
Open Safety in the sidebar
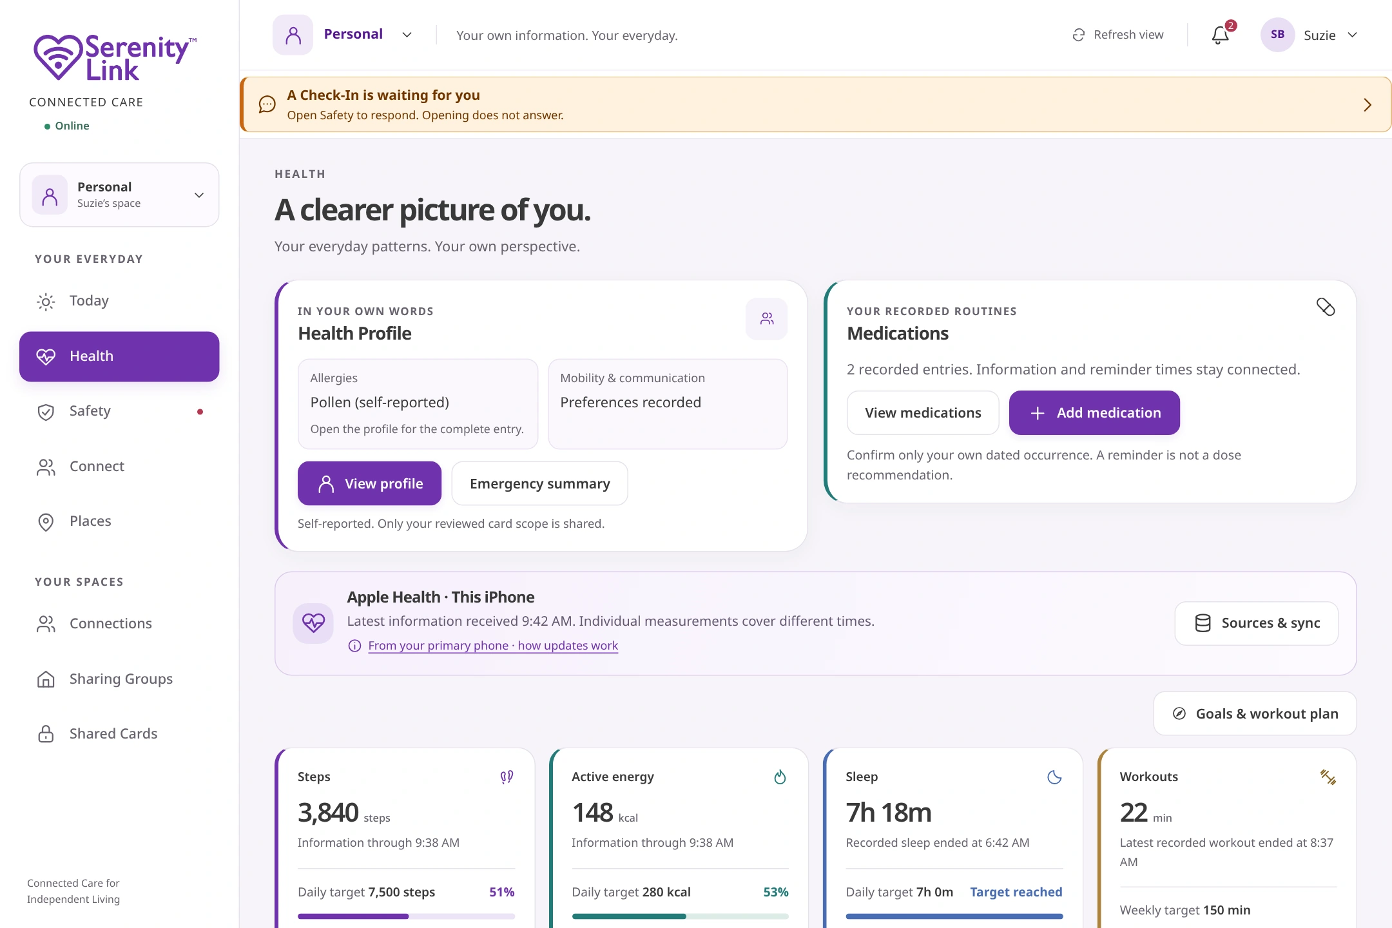click(119, 411)
